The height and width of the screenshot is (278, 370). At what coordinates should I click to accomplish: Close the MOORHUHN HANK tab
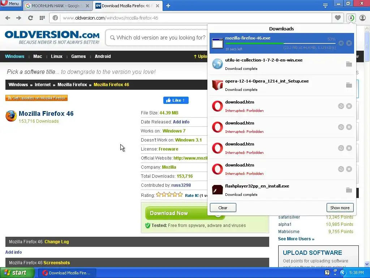pyautogui.click(x=87, y=6)
